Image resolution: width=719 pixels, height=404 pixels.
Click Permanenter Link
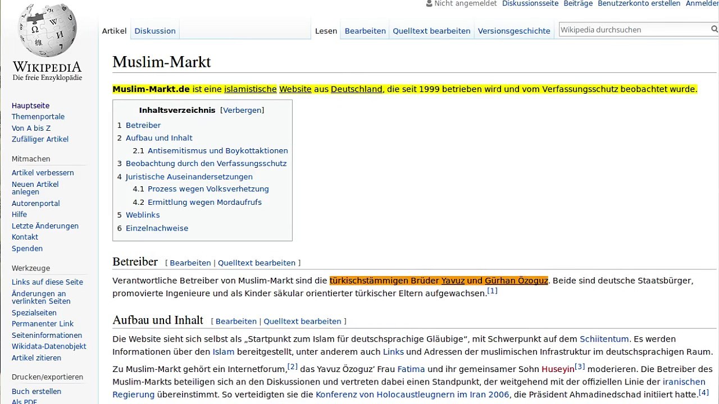coord(43,324)
